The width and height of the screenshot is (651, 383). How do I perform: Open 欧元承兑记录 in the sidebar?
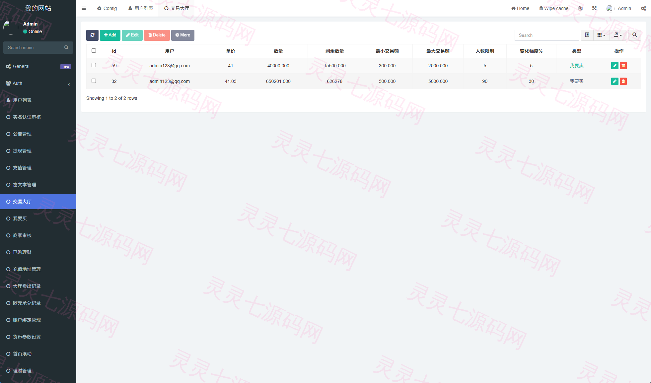[x=38, y=303]
